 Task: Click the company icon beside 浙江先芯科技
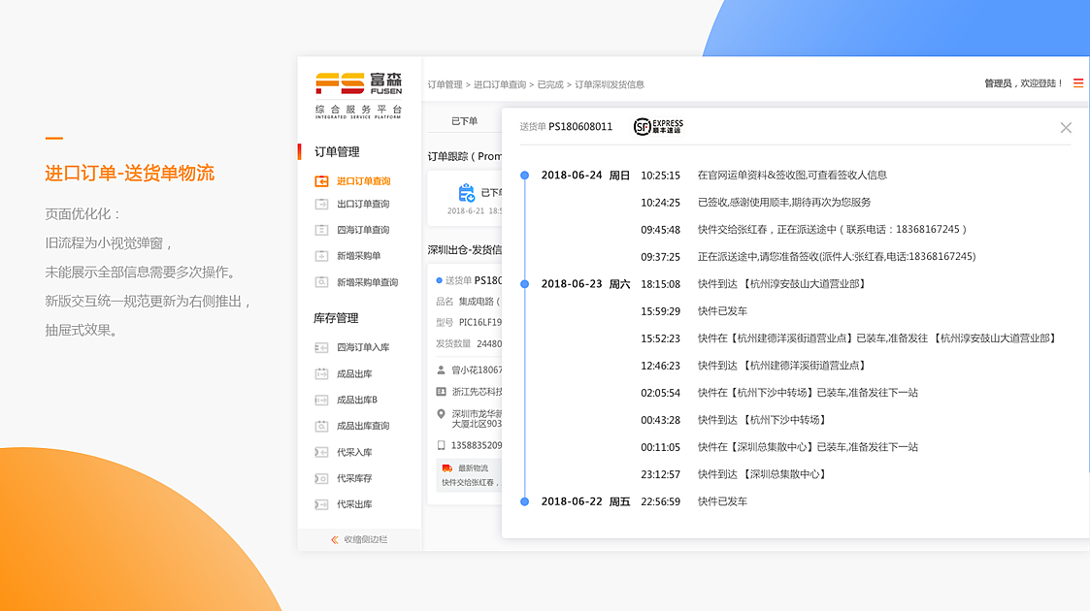click(x=441, y=392)
